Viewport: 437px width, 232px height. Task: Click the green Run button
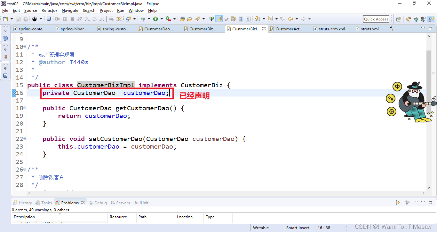click(x=155, y=19)
